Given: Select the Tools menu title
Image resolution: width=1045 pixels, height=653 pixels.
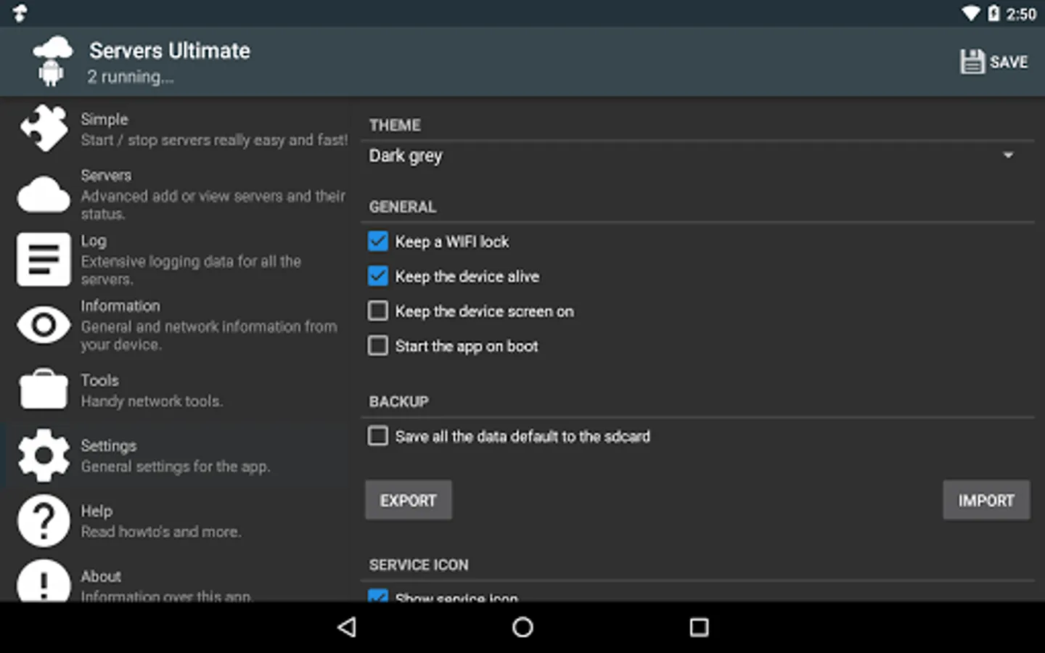Looking at the screenshot, I should tap(99, 380).
